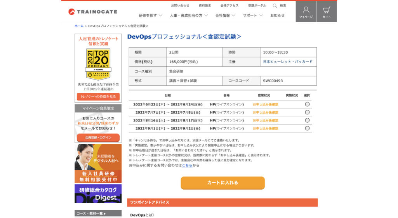The image size is (398, 218).
Task: Select the September 1 schedule radio button
Action: coord(307,128)
